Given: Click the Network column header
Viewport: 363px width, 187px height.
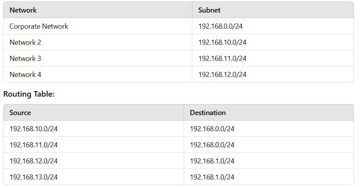Looking at the screenshot, I should point(23,10).
